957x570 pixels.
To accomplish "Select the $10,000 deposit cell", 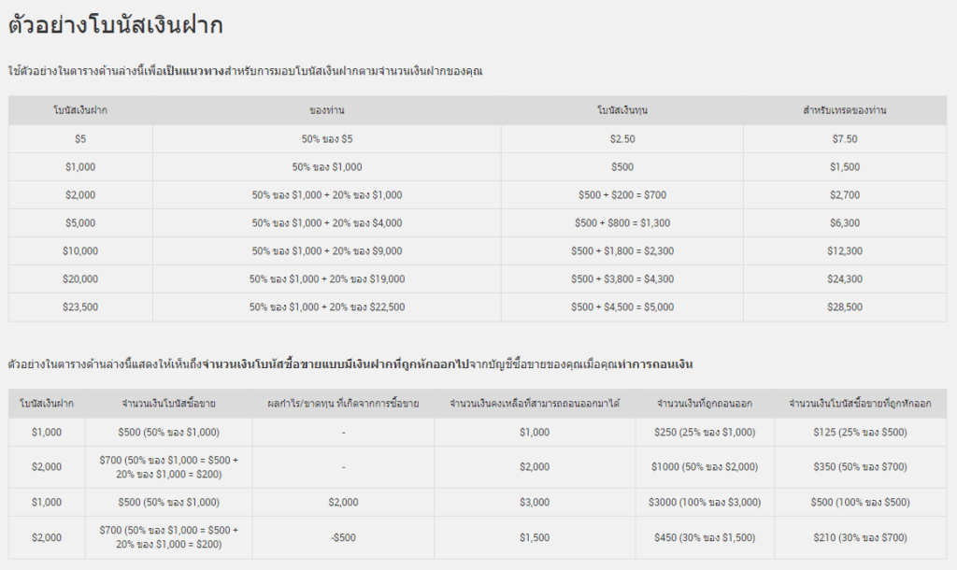I will tap(80, 251).
